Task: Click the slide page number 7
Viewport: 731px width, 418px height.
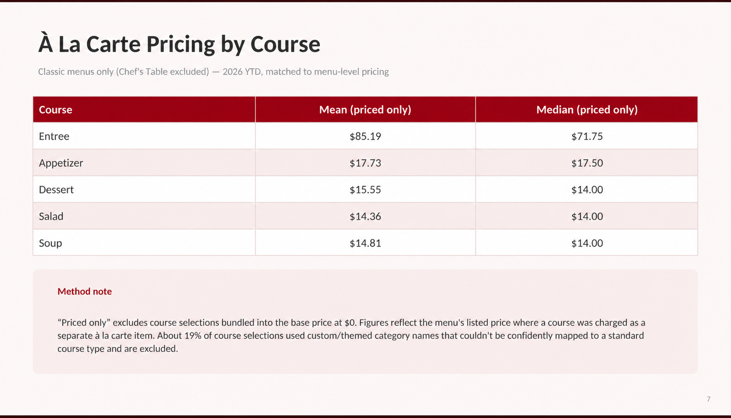Action: tap(709, 399)
